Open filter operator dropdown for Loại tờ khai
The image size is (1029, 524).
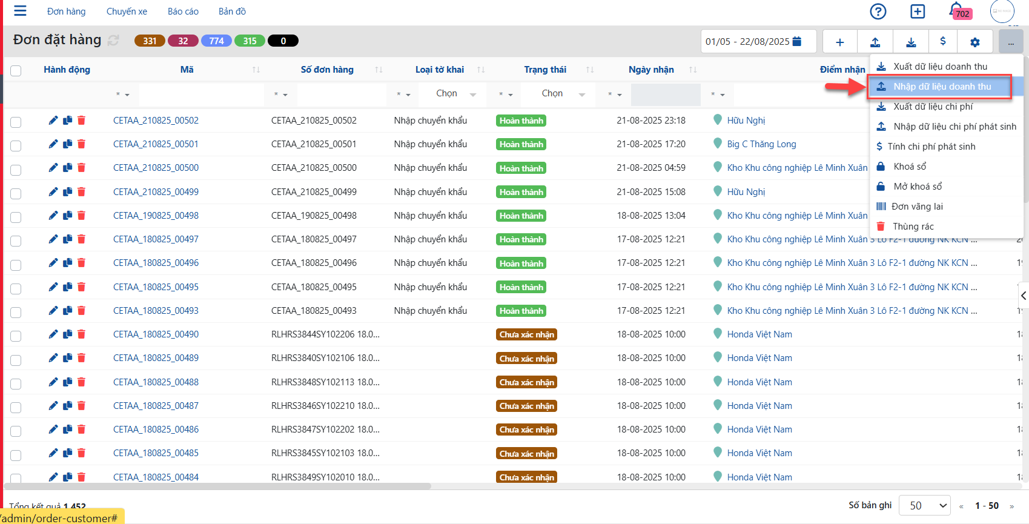pyautogui.click(x=403, y=95)
